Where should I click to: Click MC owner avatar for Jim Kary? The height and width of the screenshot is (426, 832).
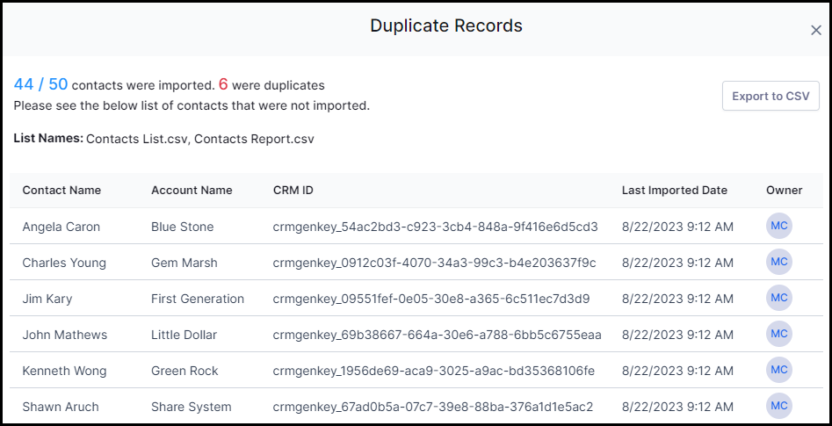779,298
